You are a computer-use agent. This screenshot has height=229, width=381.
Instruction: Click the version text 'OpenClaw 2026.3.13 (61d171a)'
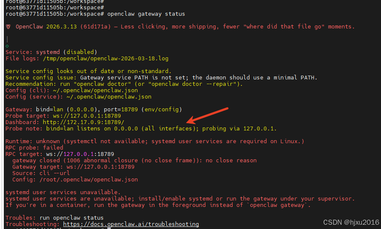[63, 27]
